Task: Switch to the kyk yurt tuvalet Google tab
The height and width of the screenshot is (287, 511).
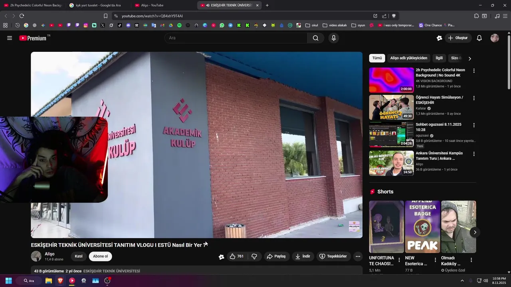Action: [98, 5]
